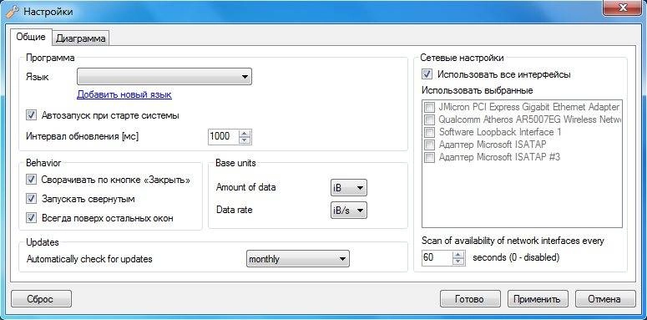Increase scan interval seconds with up arrow
The width and height of the screenshot is (647, 320).
coord(459,254)
